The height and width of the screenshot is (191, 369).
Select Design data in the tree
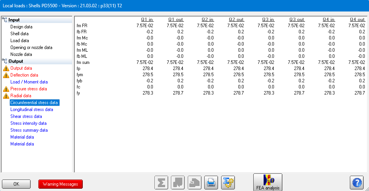(x=21, y=27)
